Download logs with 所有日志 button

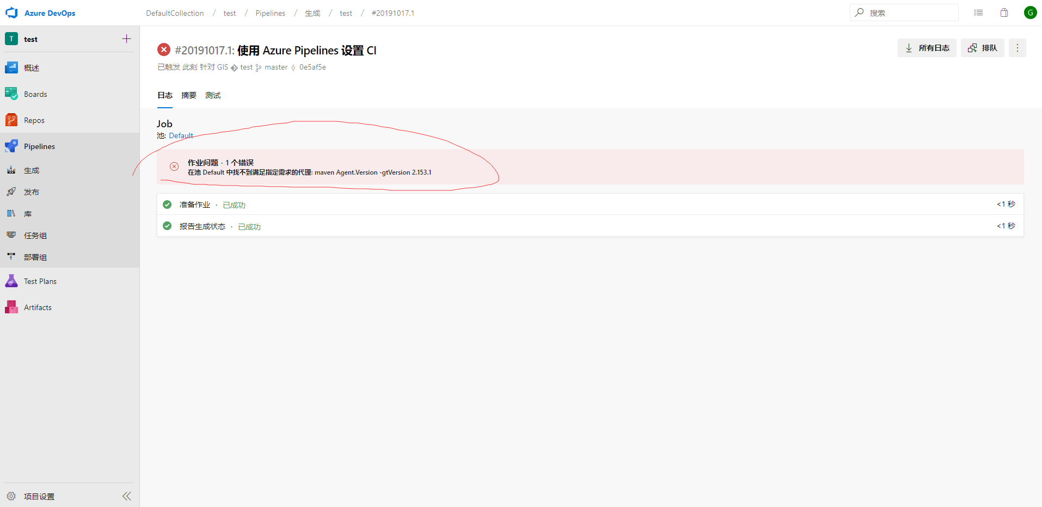pyautogui.click(x=927, y=48)
